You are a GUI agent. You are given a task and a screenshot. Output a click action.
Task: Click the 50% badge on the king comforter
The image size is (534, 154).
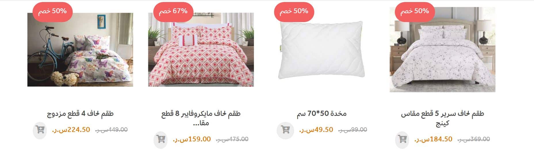pos(415,11)
